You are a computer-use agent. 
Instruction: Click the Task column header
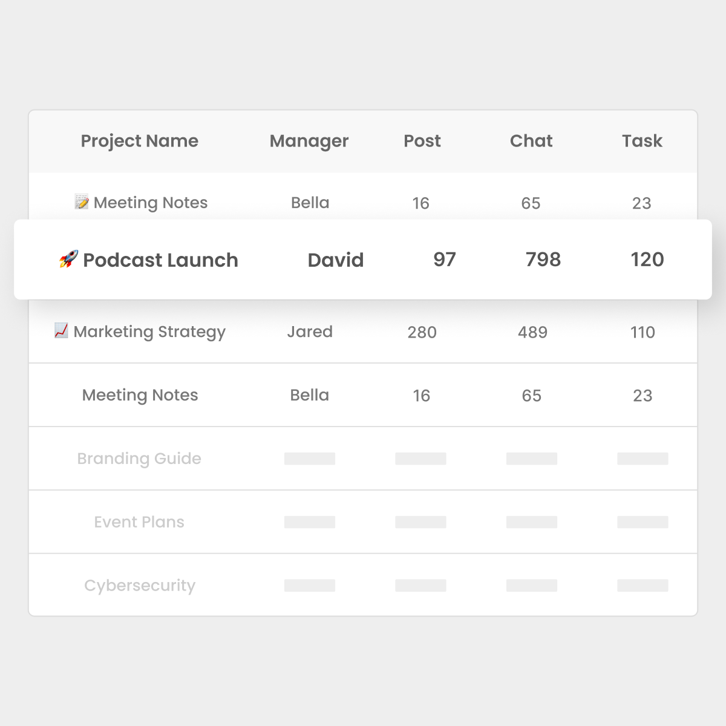pos(642,141)
